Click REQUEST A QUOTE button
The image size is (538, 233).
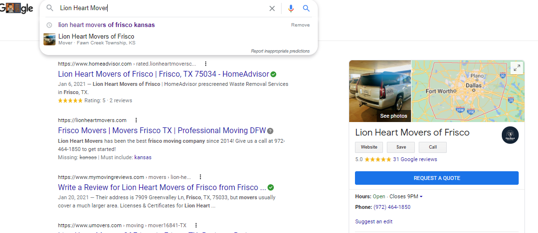pos(437,178)
